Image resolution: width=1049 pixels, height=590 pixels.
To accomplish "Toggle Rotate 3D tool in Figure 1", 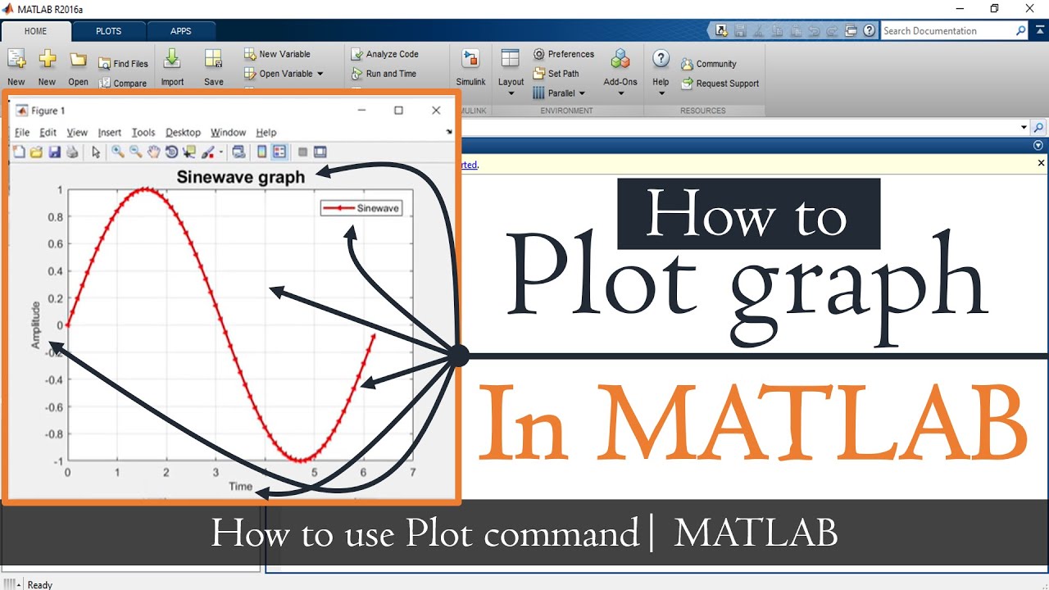I will tap(171, 152).
